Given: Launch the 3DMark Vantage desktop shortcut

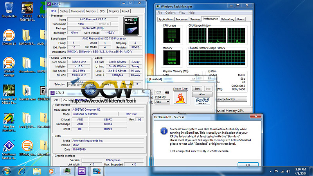Looking at the screenshot, I should pos(9,67).
